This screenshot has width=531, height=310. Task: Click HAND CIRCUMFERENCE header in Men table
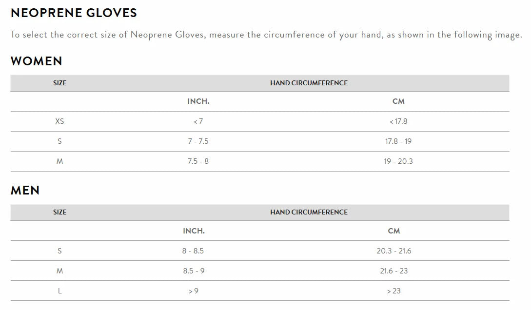(x=309, y=213)
